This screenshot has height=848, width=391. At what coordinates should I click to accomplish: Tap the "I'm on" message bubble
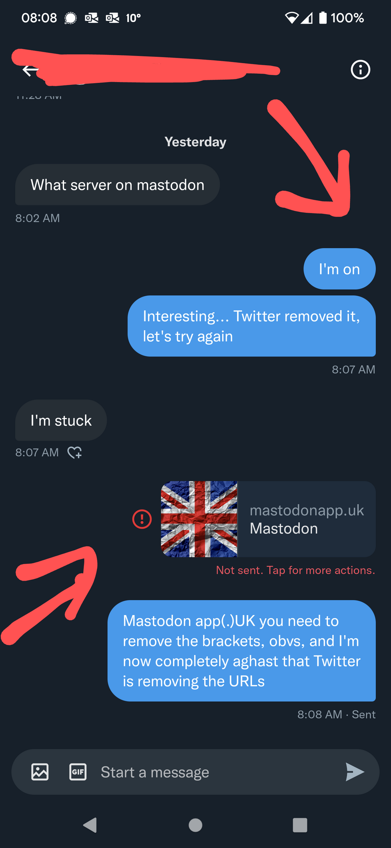339,269
